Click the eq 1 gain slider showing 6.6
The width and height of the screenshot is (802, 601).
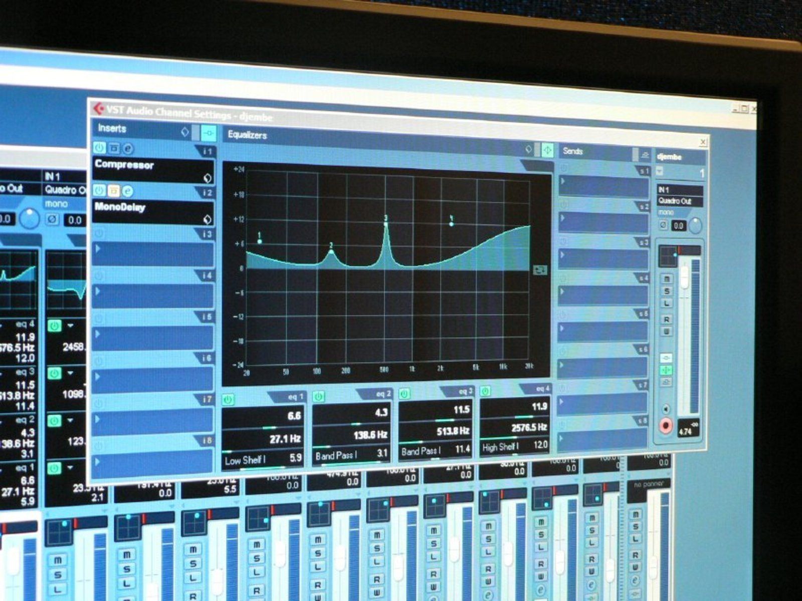click(x=263, y=428)
